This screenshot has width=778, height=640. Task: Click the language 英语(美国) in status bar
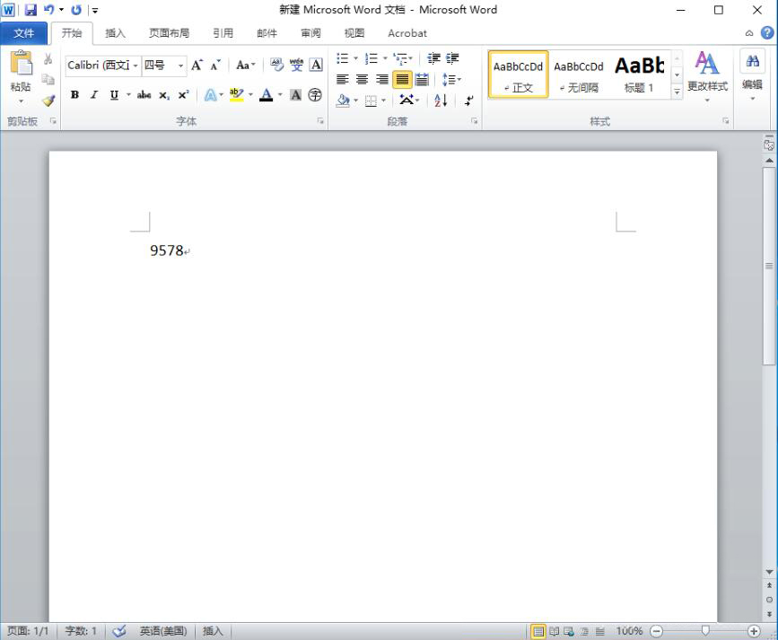tap(162, 631)
